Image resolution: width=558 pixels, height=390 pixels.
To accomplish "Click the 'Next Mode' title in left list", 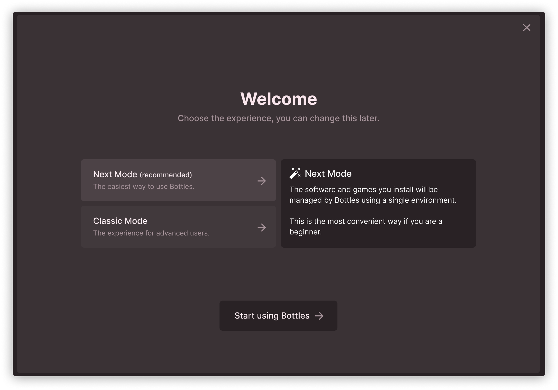I will (x=115, y=174).
